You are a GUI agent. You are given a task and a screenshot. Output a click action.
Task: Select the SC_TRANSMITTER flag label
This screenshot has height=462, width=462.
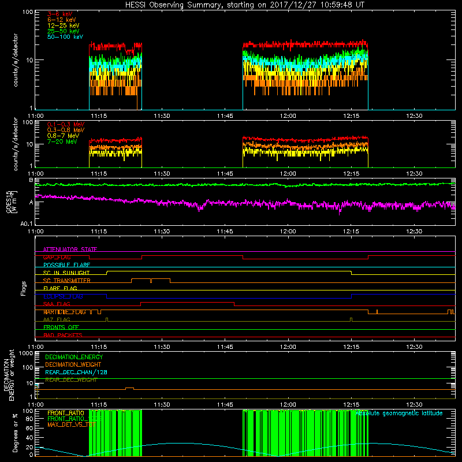pos(67,281)
